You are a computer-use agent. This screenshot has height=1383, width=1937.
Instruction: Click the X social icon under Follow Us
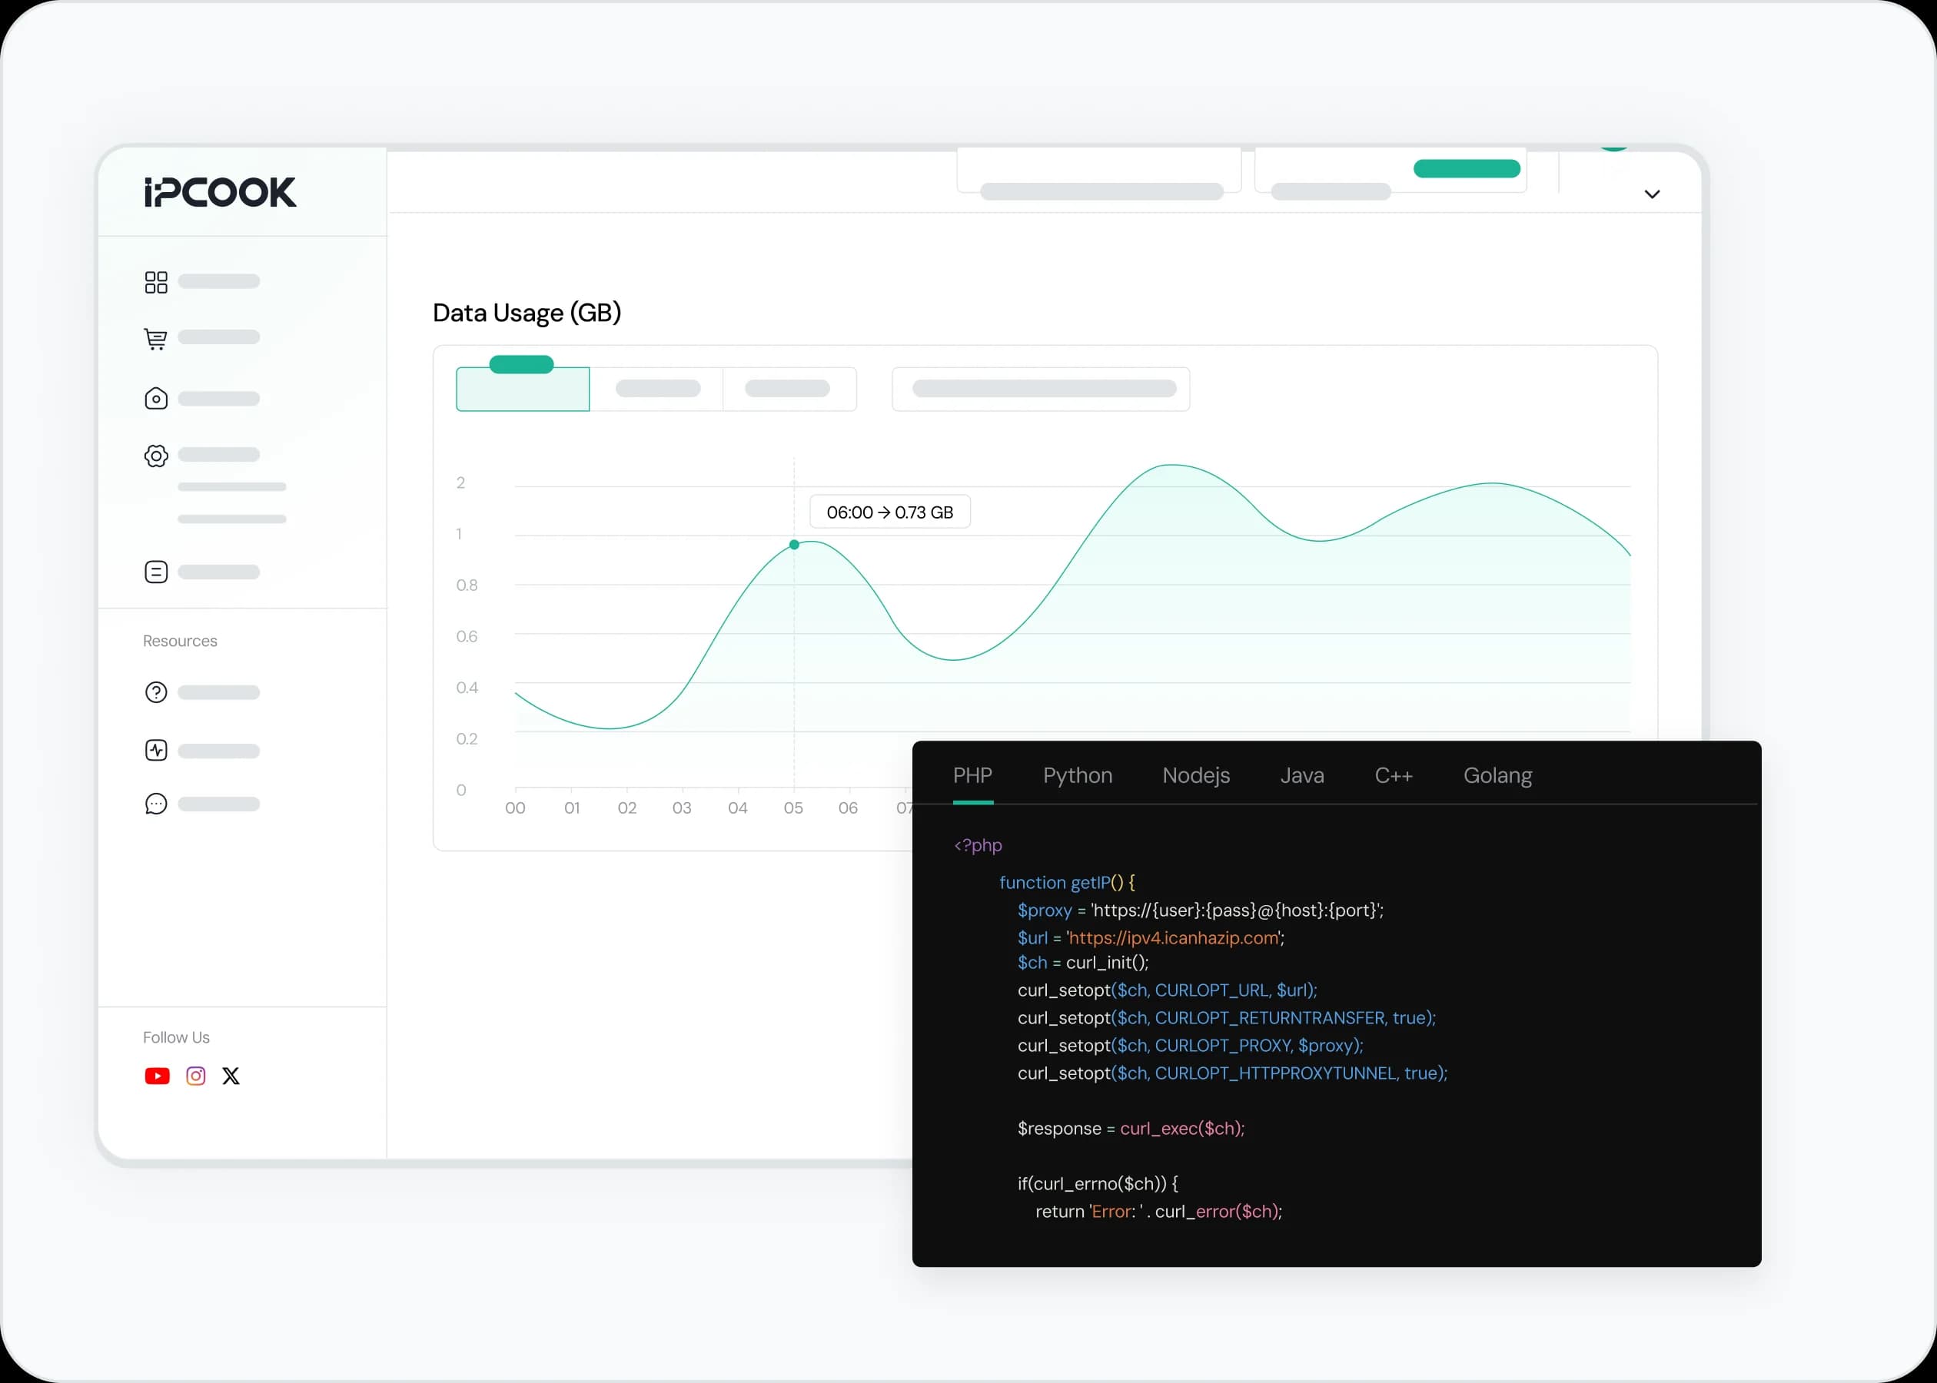tap(231, 1076)
